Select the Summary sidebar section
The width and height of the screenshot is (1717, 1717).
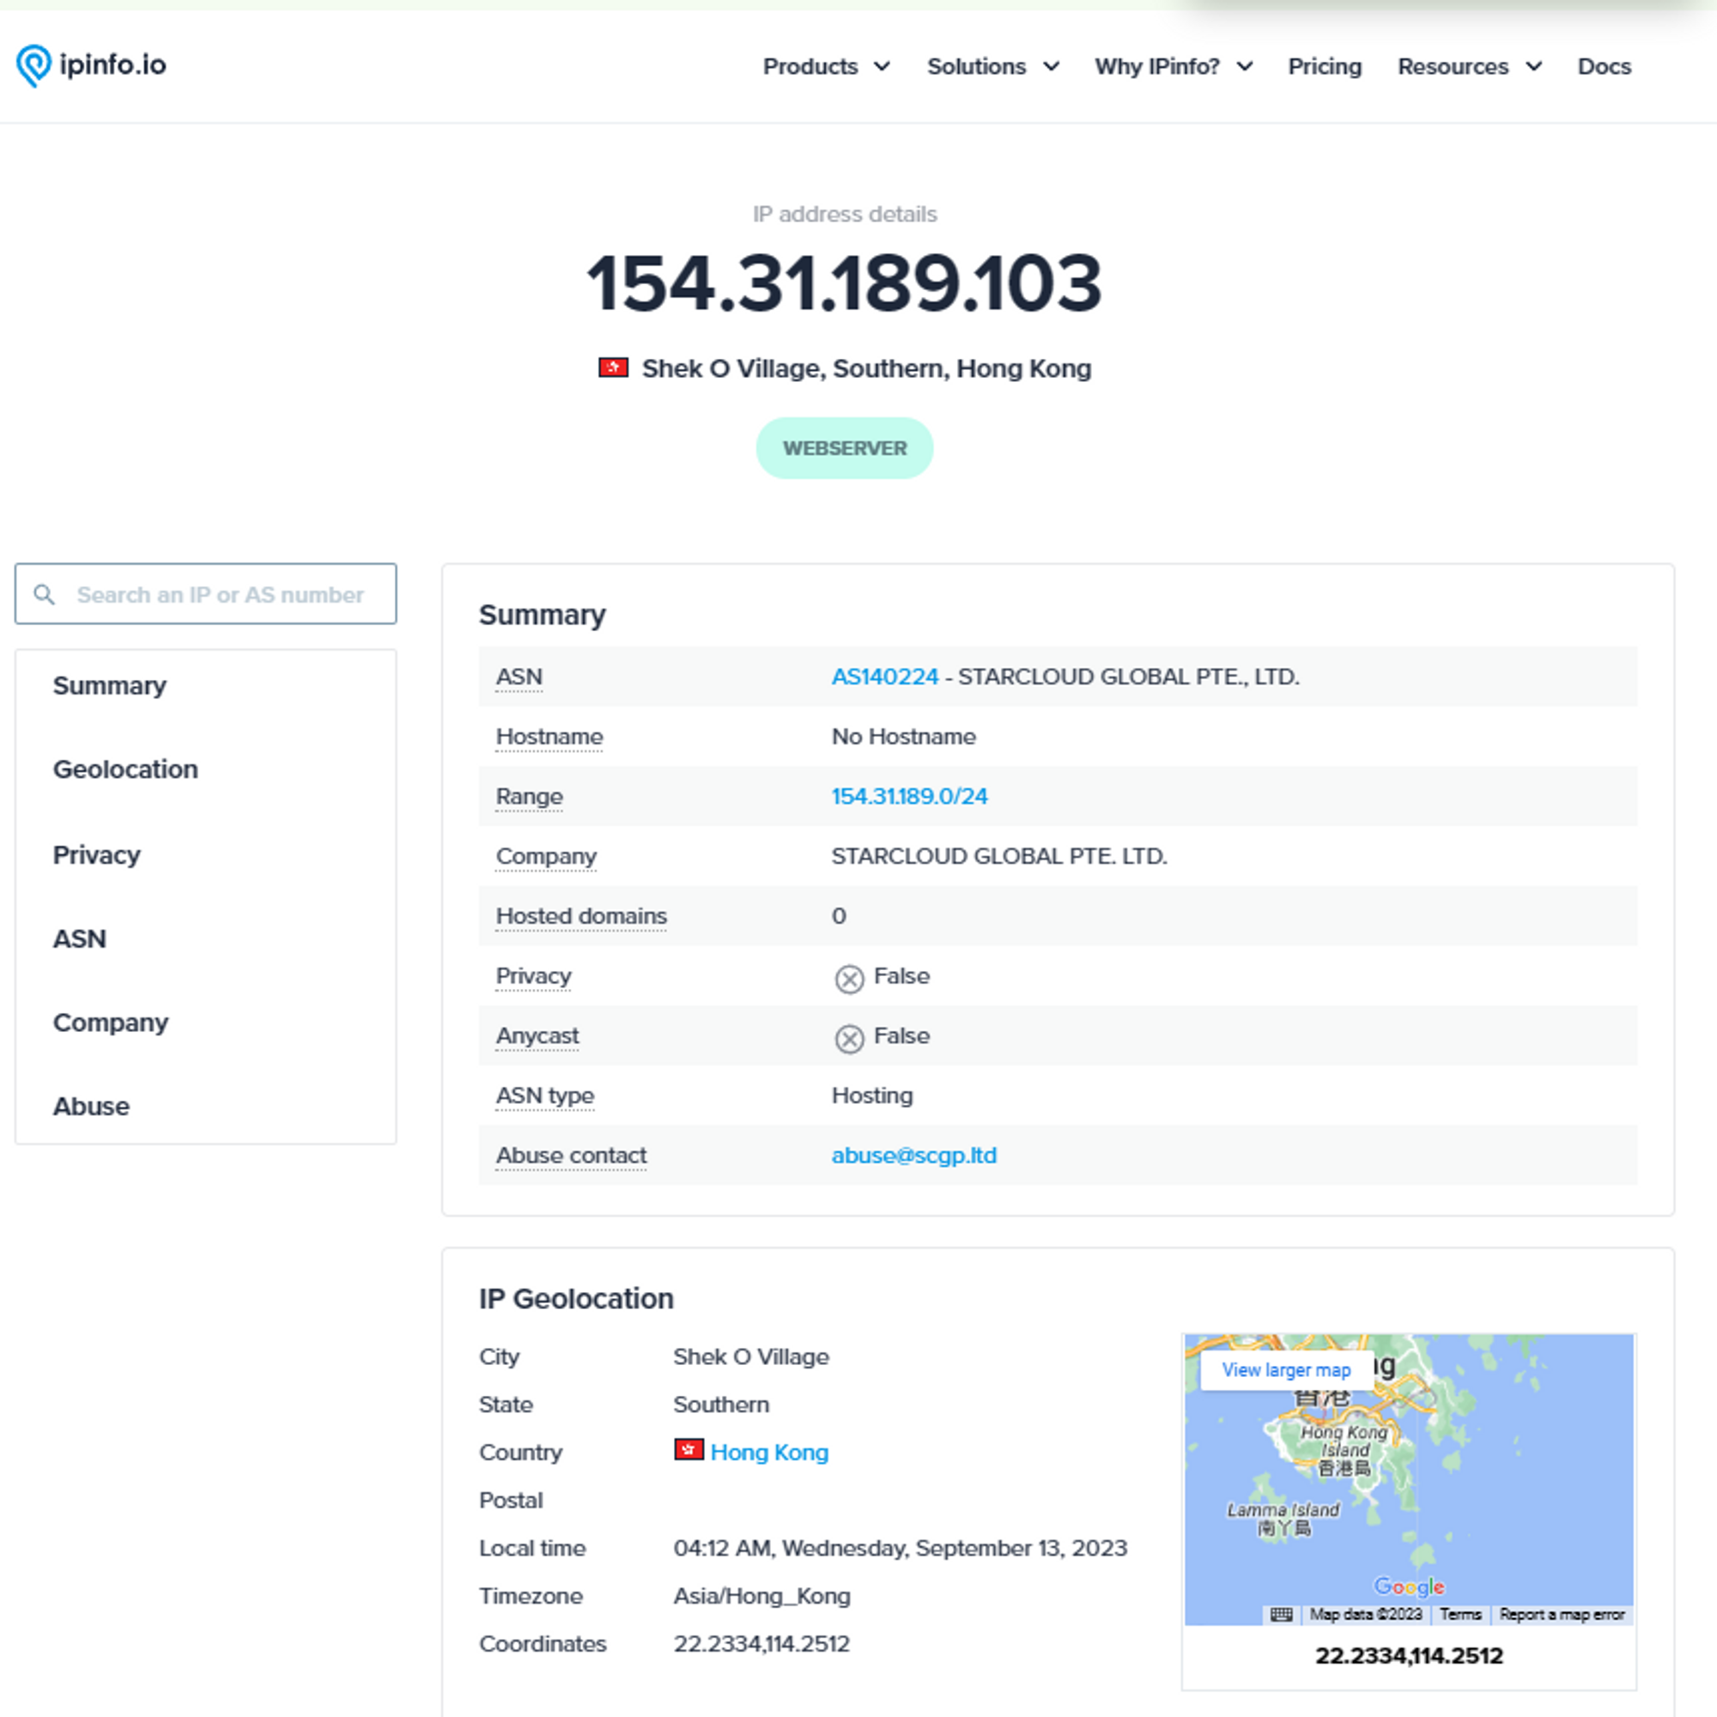110,686
